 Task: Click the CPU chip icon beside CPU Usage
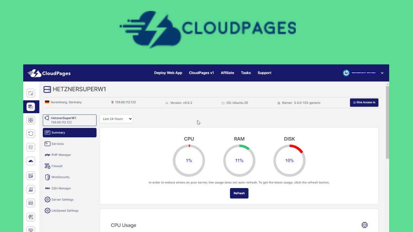pyautogui.click(x=364, y=225)
